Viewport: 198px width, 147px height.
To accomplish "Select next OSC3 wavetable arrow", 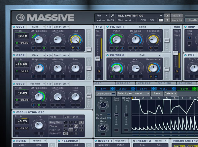I will tap(51, 84).
